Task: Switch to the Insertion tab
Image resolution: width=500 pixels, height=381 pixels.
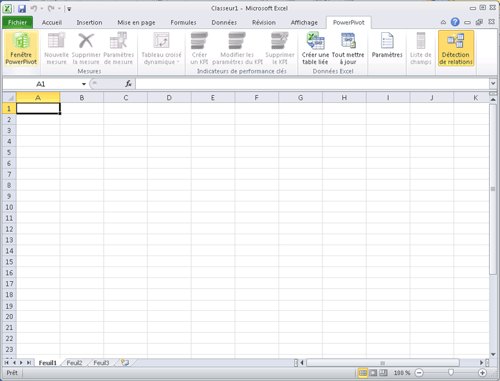Action: 89,23
